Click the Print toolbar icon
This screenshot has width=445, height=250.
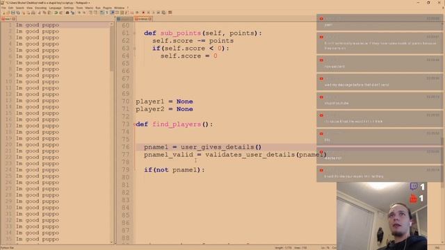coord(33,12)
